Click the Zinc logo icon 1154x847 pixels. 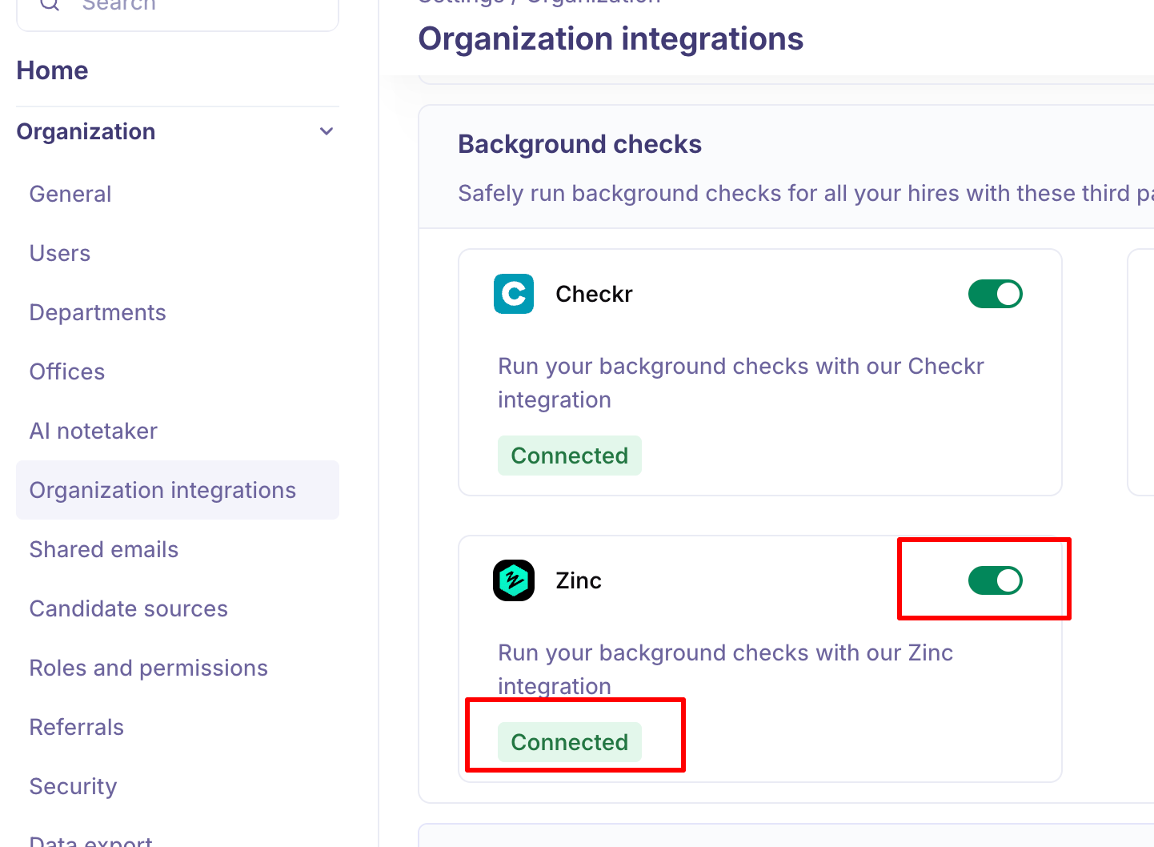[x=514, y=580]
